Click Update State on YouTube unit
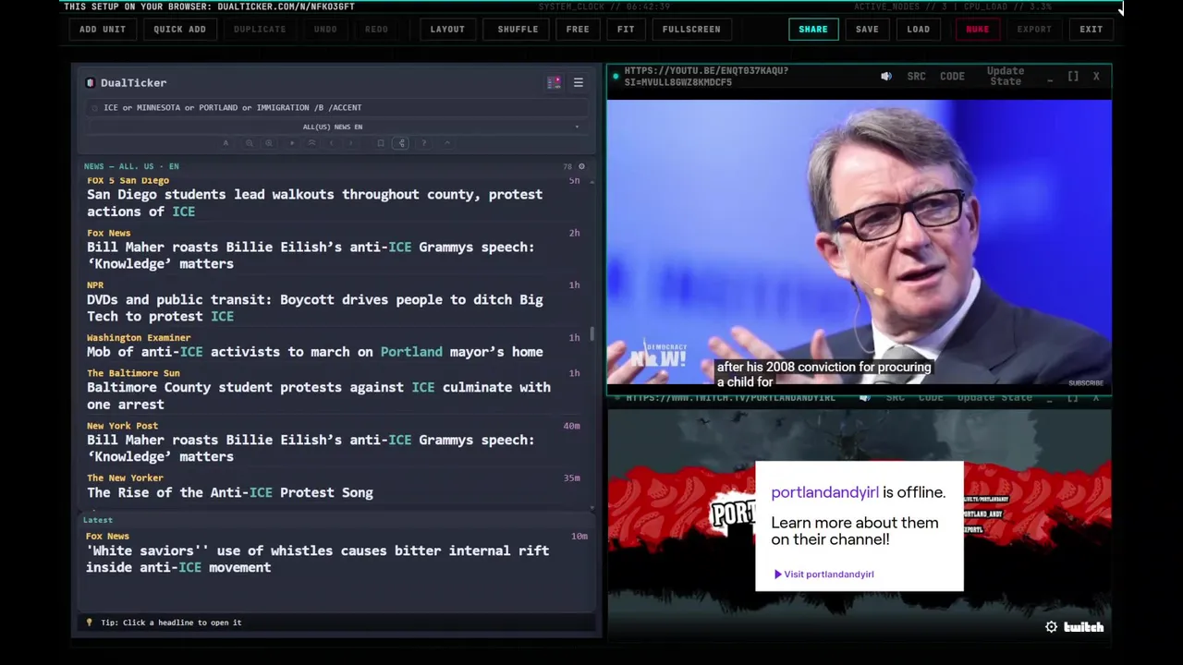1183x665 pixels. pyautogui.click(x=1006, y=77)
